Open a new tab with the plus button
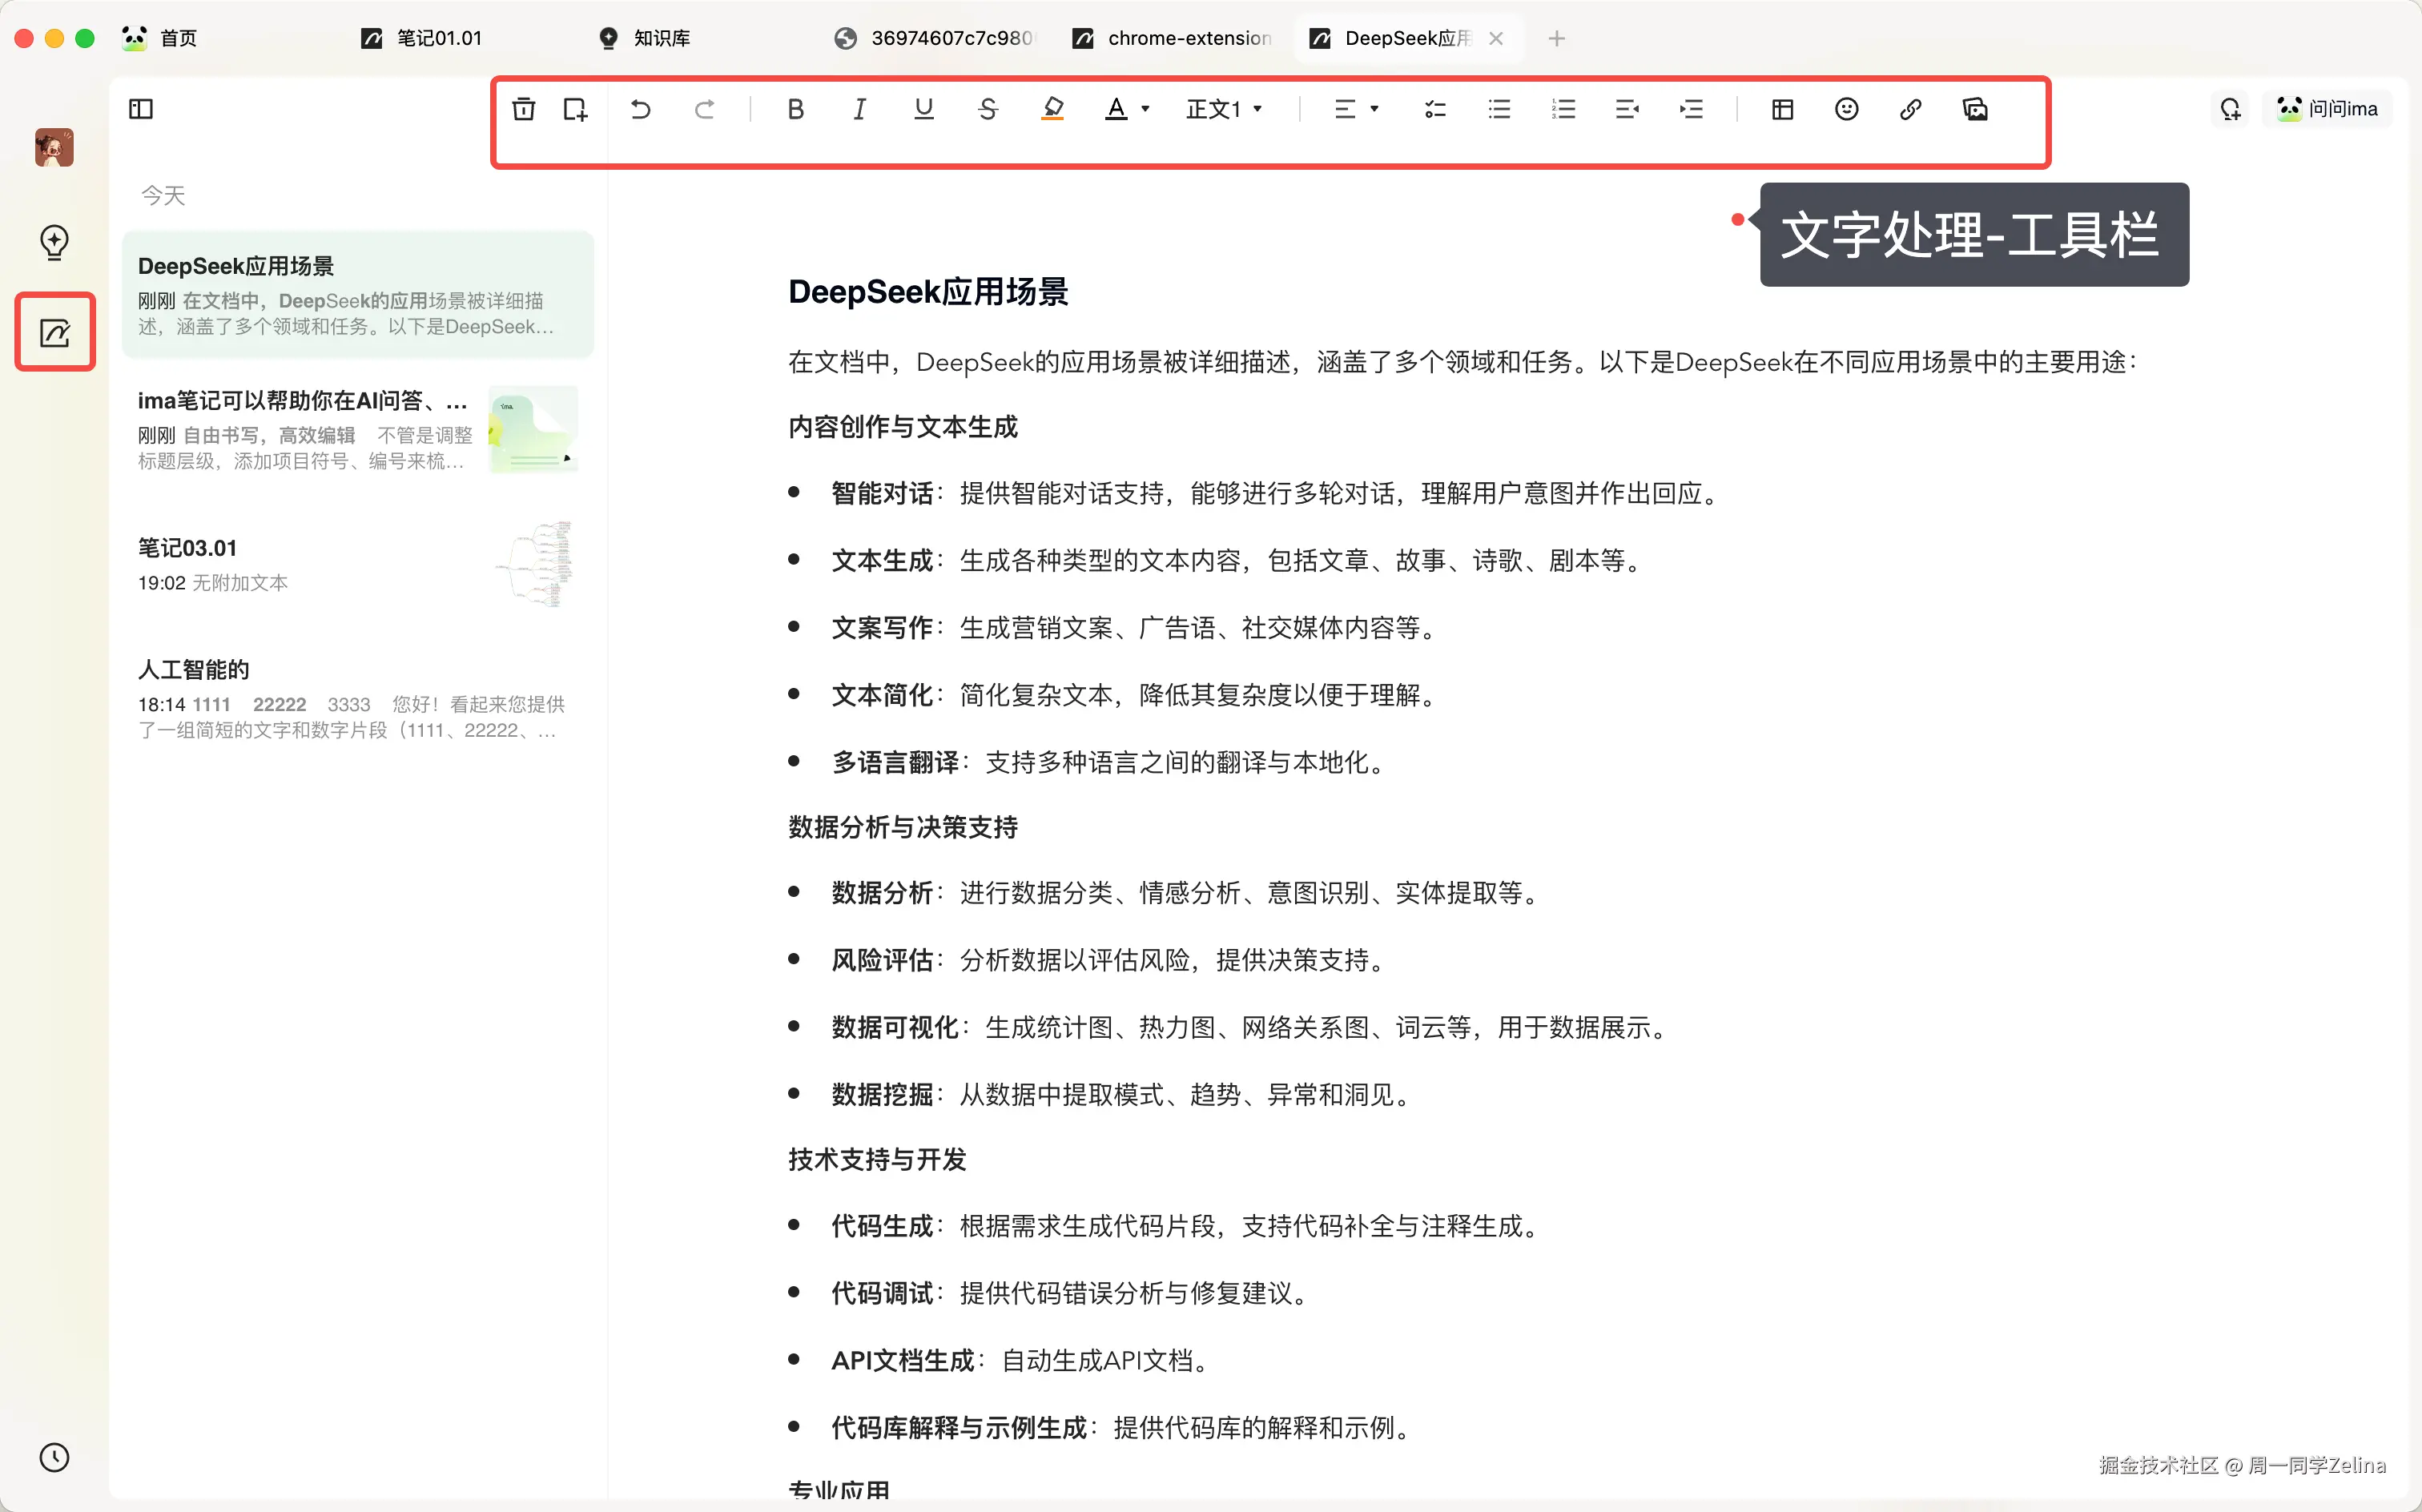 point(1556,38)
